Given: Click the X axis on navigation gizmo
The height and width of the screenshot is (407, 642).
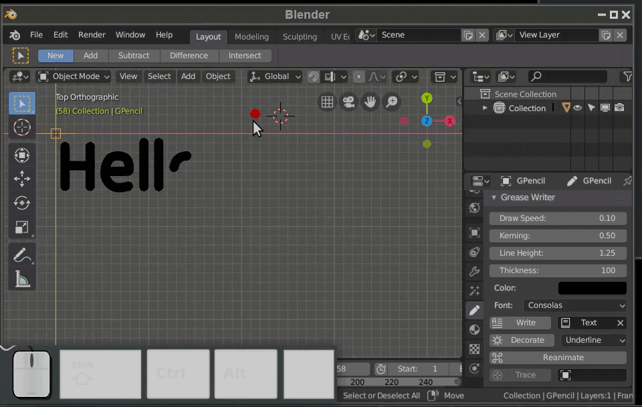Looking at the screenshot, I should (x=449, y=121).
